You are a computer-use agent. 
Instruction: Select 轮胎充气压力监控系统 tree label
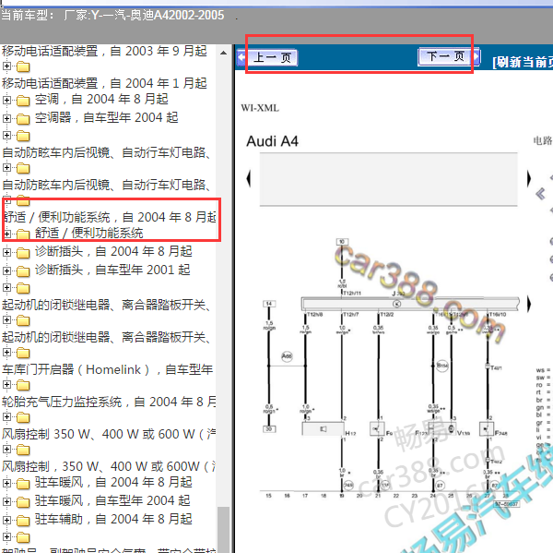pos(109,402)
